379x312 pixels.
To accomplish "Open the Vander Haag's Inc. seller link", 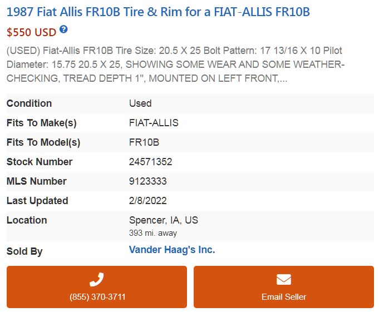I will (x=172, y=250).
